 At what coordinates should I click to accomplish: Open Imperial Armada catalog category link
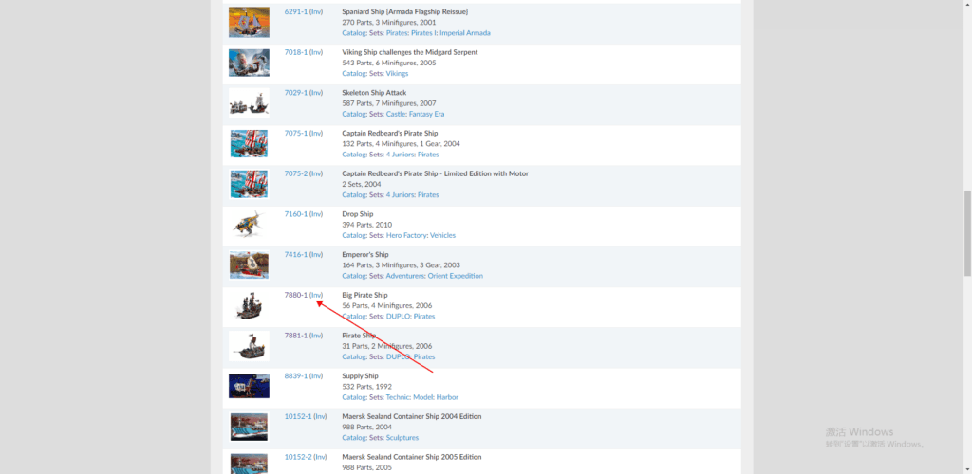tap(465, 33)
